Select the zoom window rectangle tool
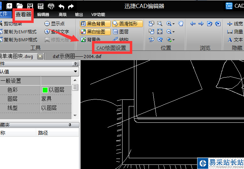This screenshot has height=169, width=244. coord(160,23)
